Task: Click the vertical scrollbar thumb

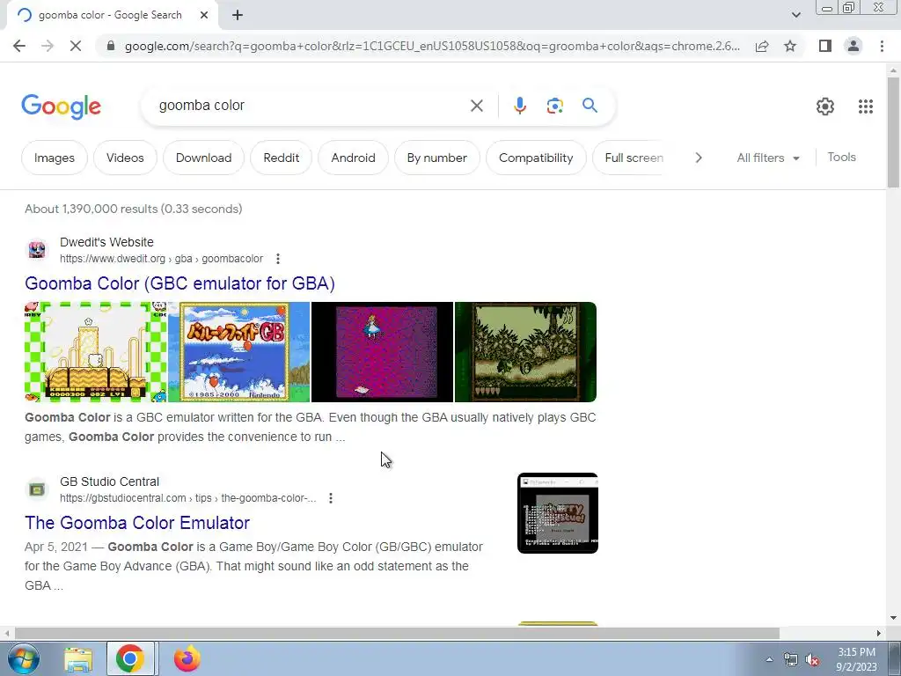Action: pyautogui.click(x=893, y=131)
